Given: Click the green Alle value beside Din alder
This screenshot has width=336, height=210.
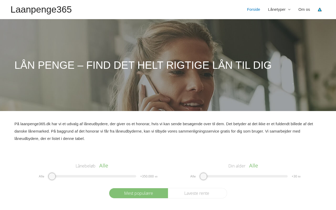Looking at the screenshot, I should pos(254,166).
